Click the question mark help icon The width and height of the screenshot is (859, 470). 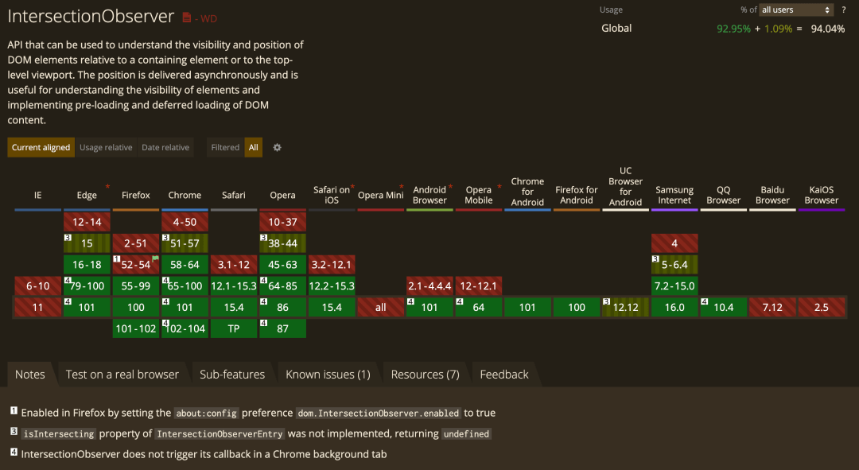[844, 10]
